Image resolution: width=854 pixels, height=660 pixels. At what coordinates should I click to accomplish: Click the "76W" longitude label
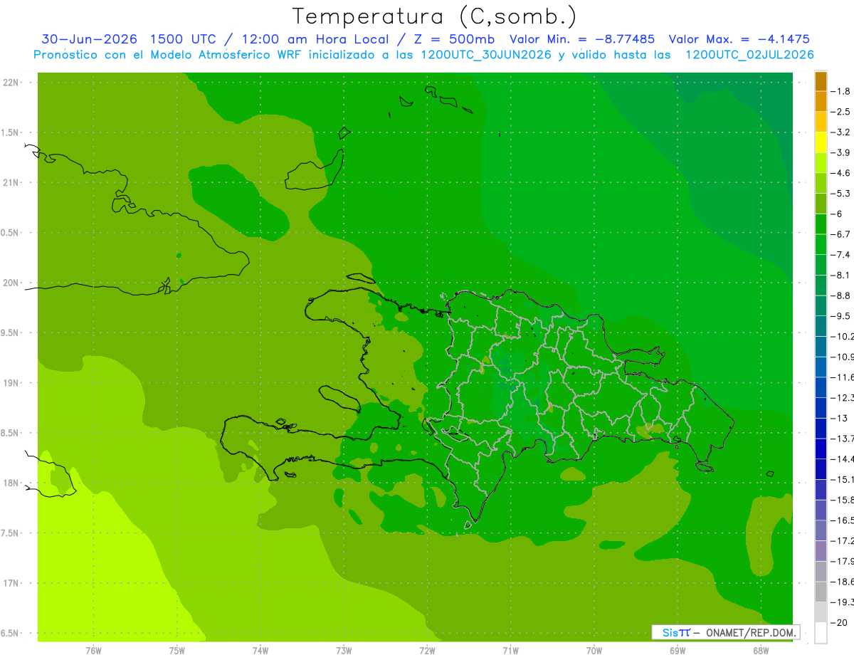[93, 651]
